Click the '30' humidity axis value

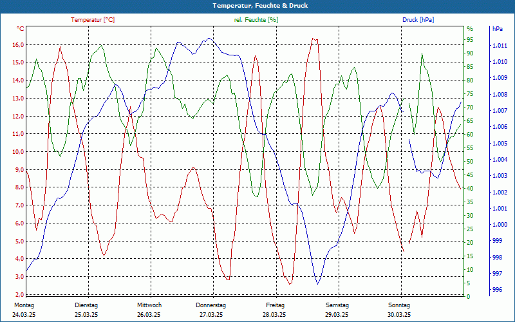[470, 216]
